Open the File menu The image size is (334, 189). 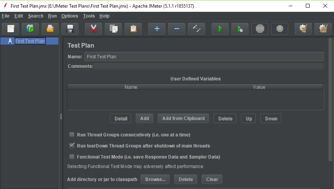(6, 16)
